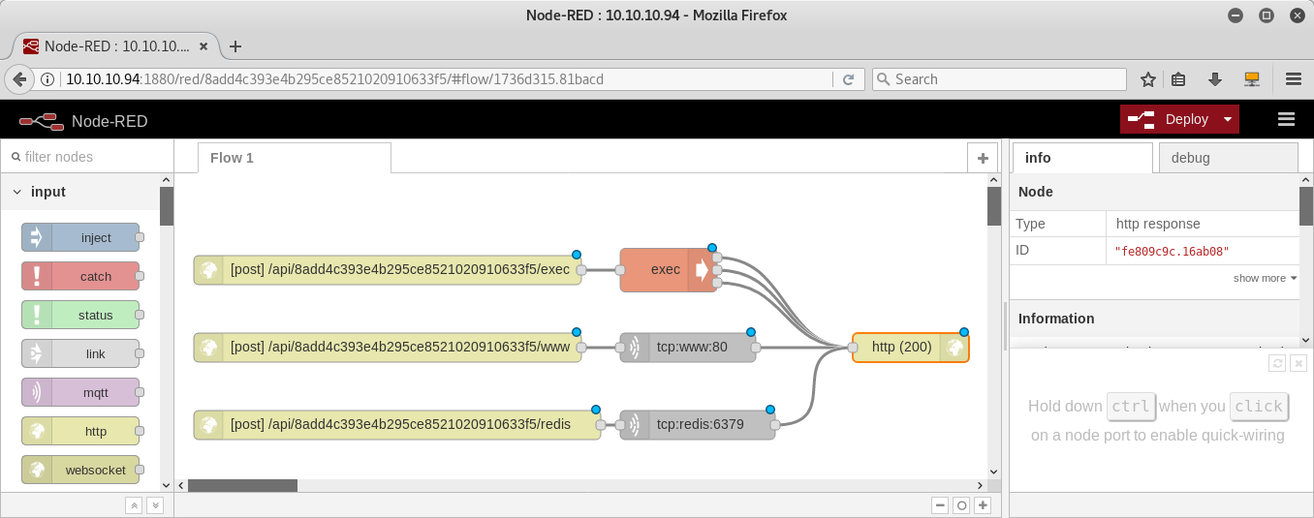
Task: Open the Deploy dropdown arrow
Action: coord(1229,119)
